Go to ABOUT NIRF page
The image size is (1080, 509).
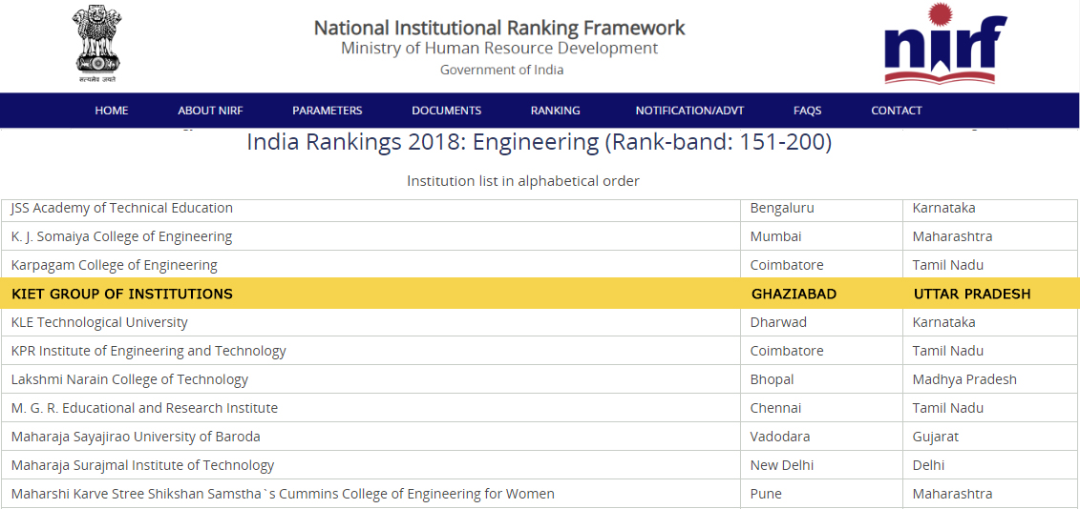(x=210, y=111)
